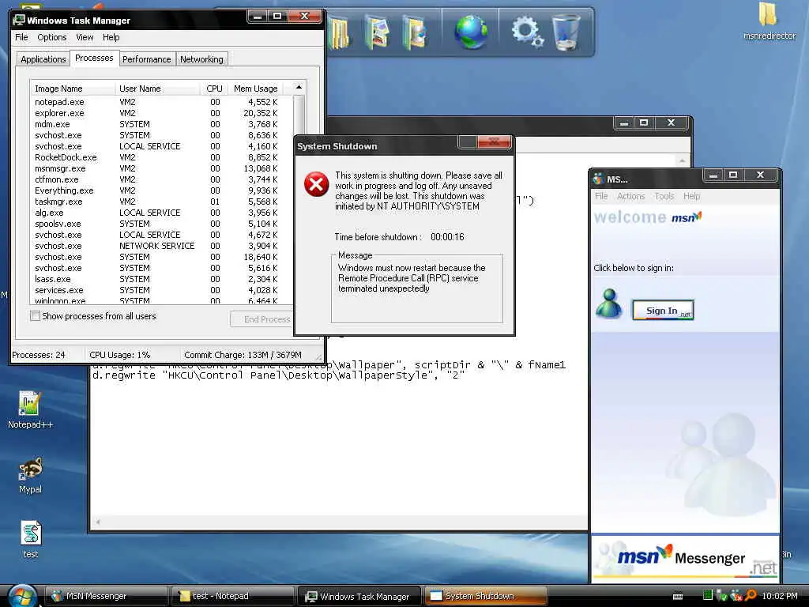
Task: Sort processes by Image Name column
Action: click(73, 89)
